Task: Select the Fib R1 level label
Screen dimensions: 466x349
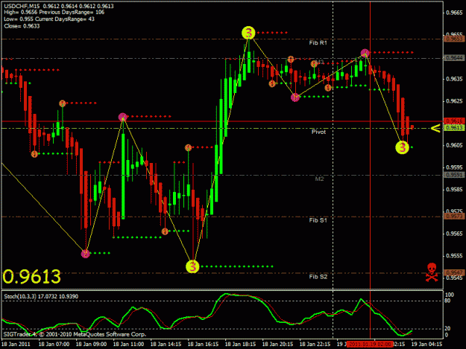Action: tap(318, 43)
